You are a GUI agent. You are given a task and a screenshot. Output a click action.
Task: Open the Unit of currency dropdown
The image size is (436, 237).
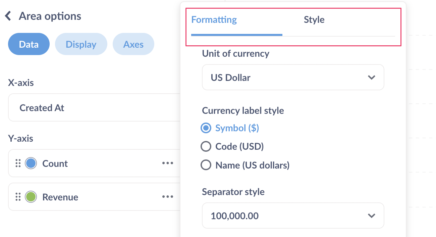pos(293,77)
